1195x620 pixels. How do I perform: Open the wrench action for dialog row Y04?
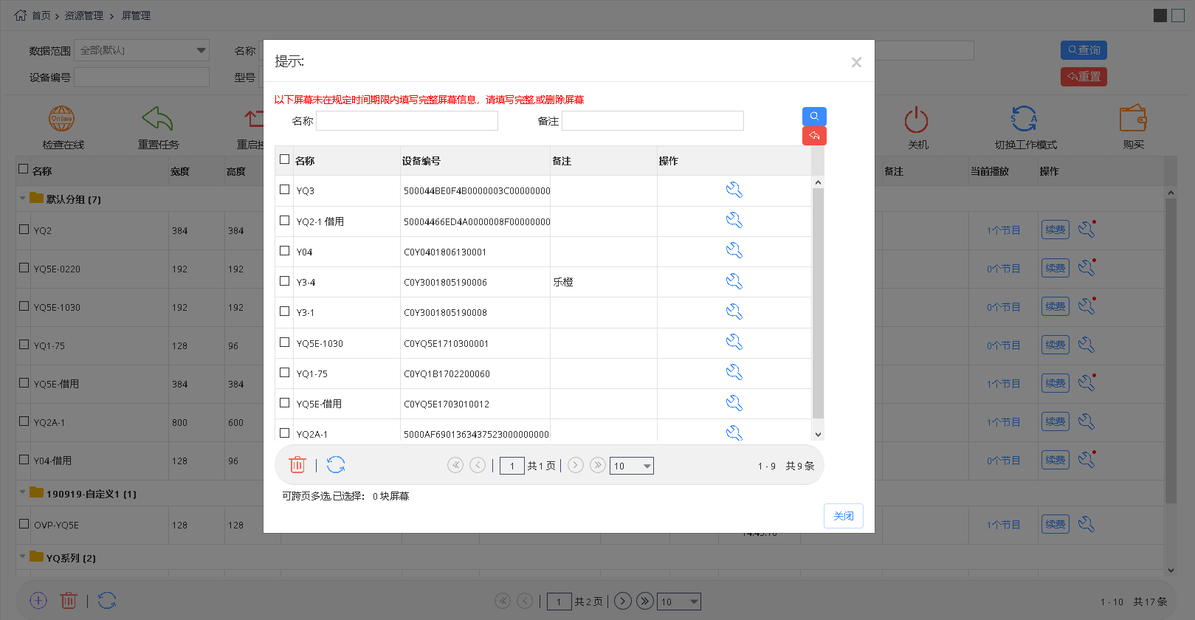(734, 250)
